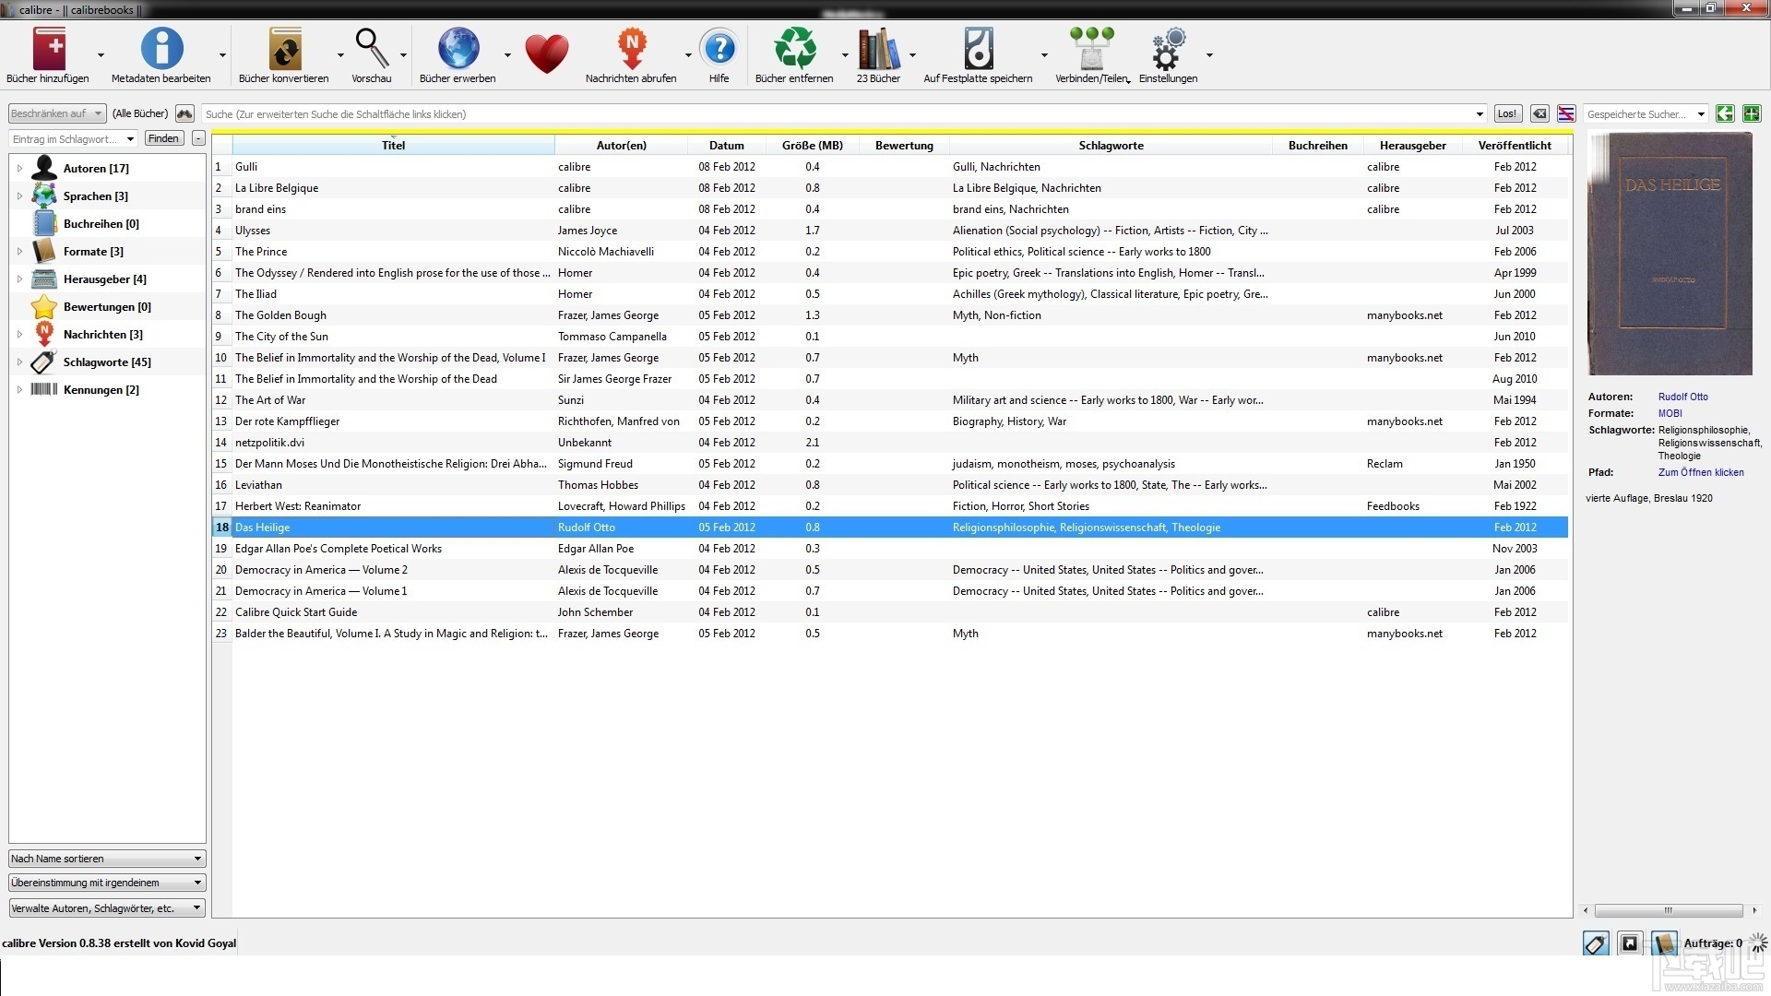Screen dimensions: 1771x996
Task: Click the Das Heilige cover thumbnail
Action: 1670,254
